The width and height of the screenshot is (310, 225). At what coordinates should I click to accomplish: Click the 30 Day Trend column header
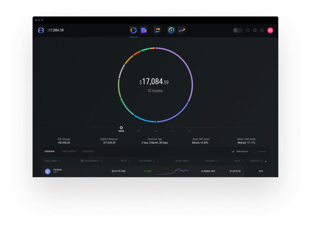182,161
